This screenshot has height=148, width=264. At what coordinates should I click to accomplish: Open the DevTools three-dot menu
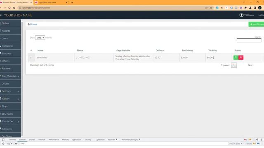coord(261,139)
